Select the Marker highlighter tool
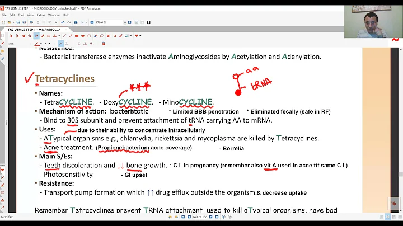Viewport: 403px width, 226px height. [43, 36]
